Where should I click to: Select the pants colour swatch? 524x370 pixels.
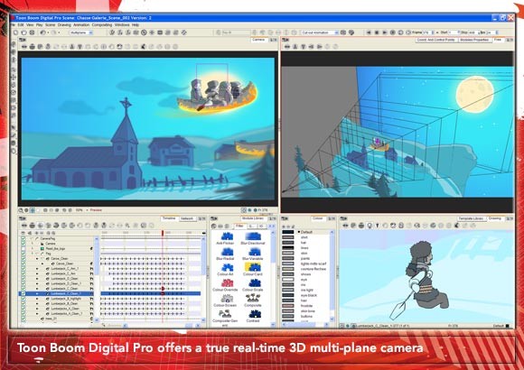point(287,258)
